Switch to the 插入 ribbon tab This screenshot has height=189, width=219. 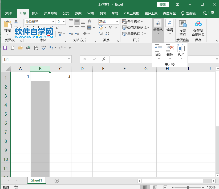pyautogui.click(x=35, y=13)
